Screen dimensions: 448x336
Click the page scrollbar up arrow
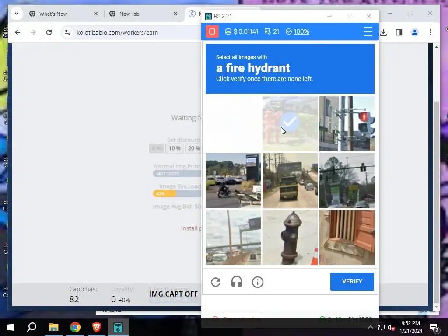tap(436, 47)
